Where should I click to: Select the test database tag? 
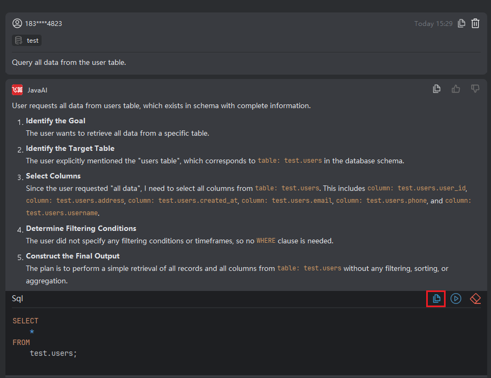27,41
